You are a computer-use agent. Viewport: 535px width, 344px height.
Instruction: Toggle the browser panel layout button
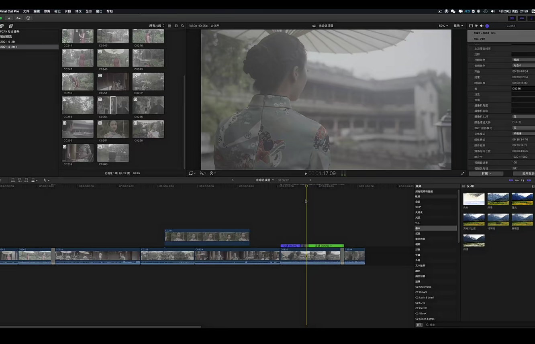pos(512,18)
